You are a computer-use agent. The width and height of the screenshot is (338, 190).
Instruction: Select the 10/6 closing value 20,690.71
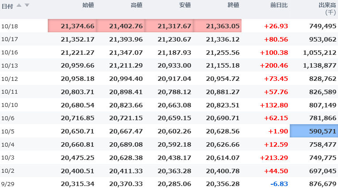(223, 118)
